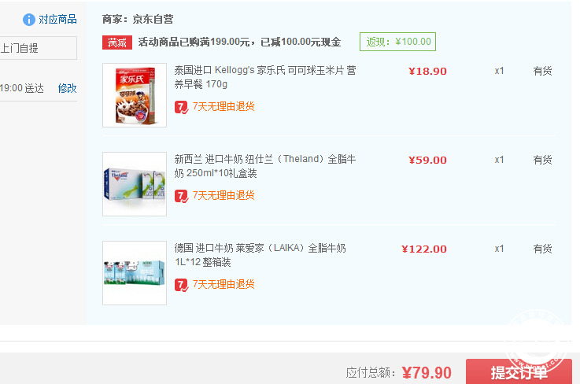Click 7-day return icon under Theland milk

tap(181, 196)
